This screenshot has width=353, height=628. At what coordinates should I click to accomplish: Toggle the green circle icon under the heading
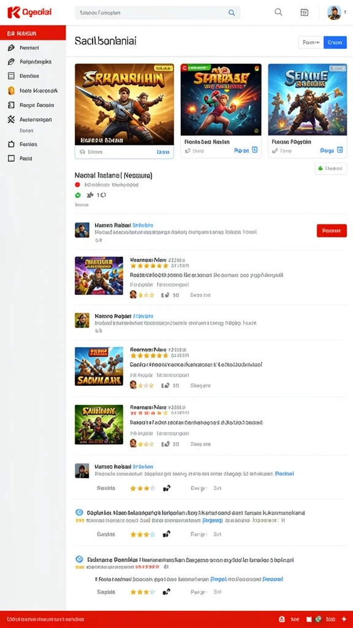(x=78, y=195)
